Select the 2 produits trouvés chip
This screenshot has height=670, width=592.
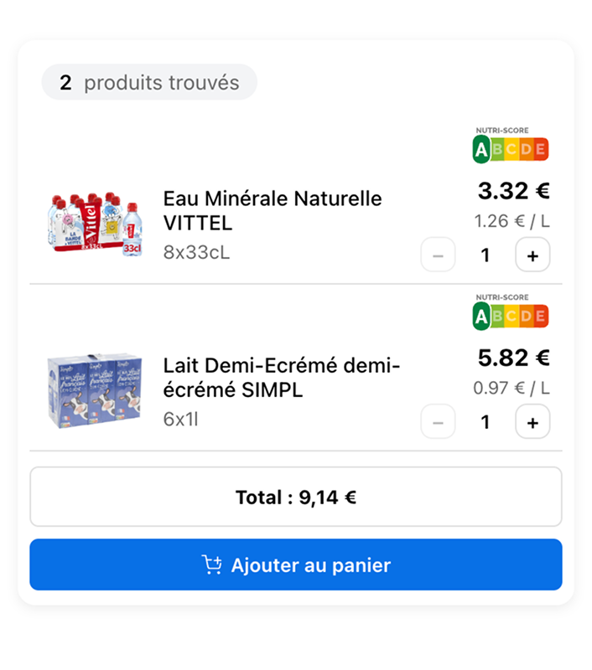click(148, 82)
